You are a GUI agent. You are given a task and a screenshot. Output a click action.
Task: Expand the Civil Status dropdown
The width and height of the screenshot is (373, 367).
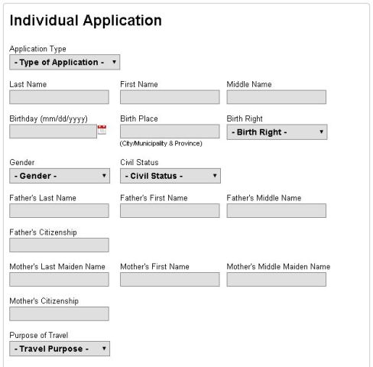(x=170, y=176)
